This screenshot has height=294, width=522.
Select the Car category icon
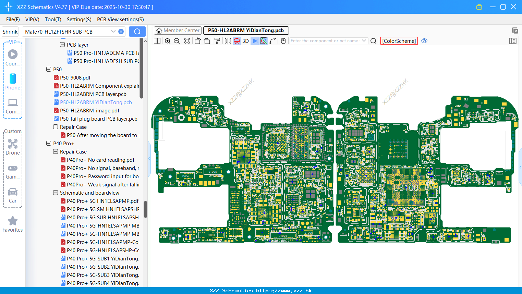coord(13,195)
